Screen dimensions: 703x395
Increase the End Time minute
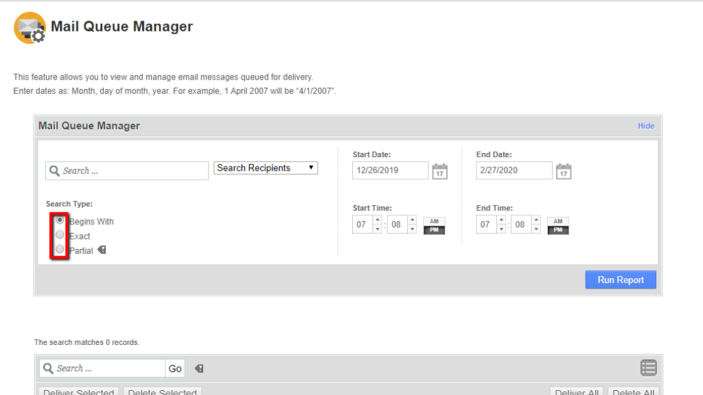coord(536,220)
